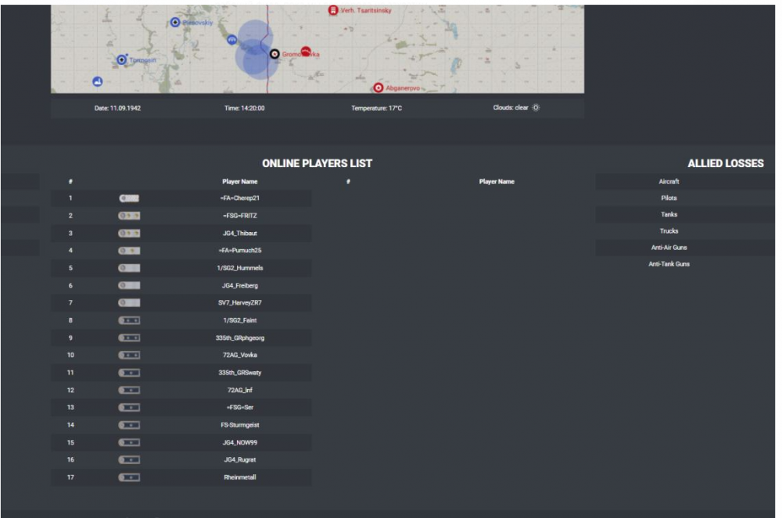Click the Tormosin blue airfield marker
The width and height of the screenshot is (782, 518).
[x=121, y=59]
